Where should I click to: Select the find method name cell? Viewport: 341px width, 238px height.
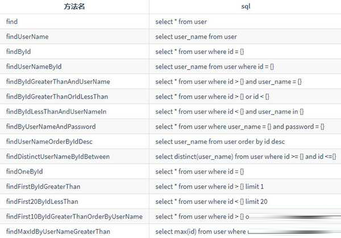pos(11,22)
